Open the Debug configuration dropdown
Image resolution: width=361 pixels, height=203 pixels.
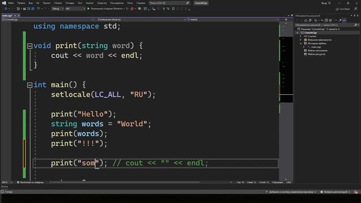(x=58, y=9)
